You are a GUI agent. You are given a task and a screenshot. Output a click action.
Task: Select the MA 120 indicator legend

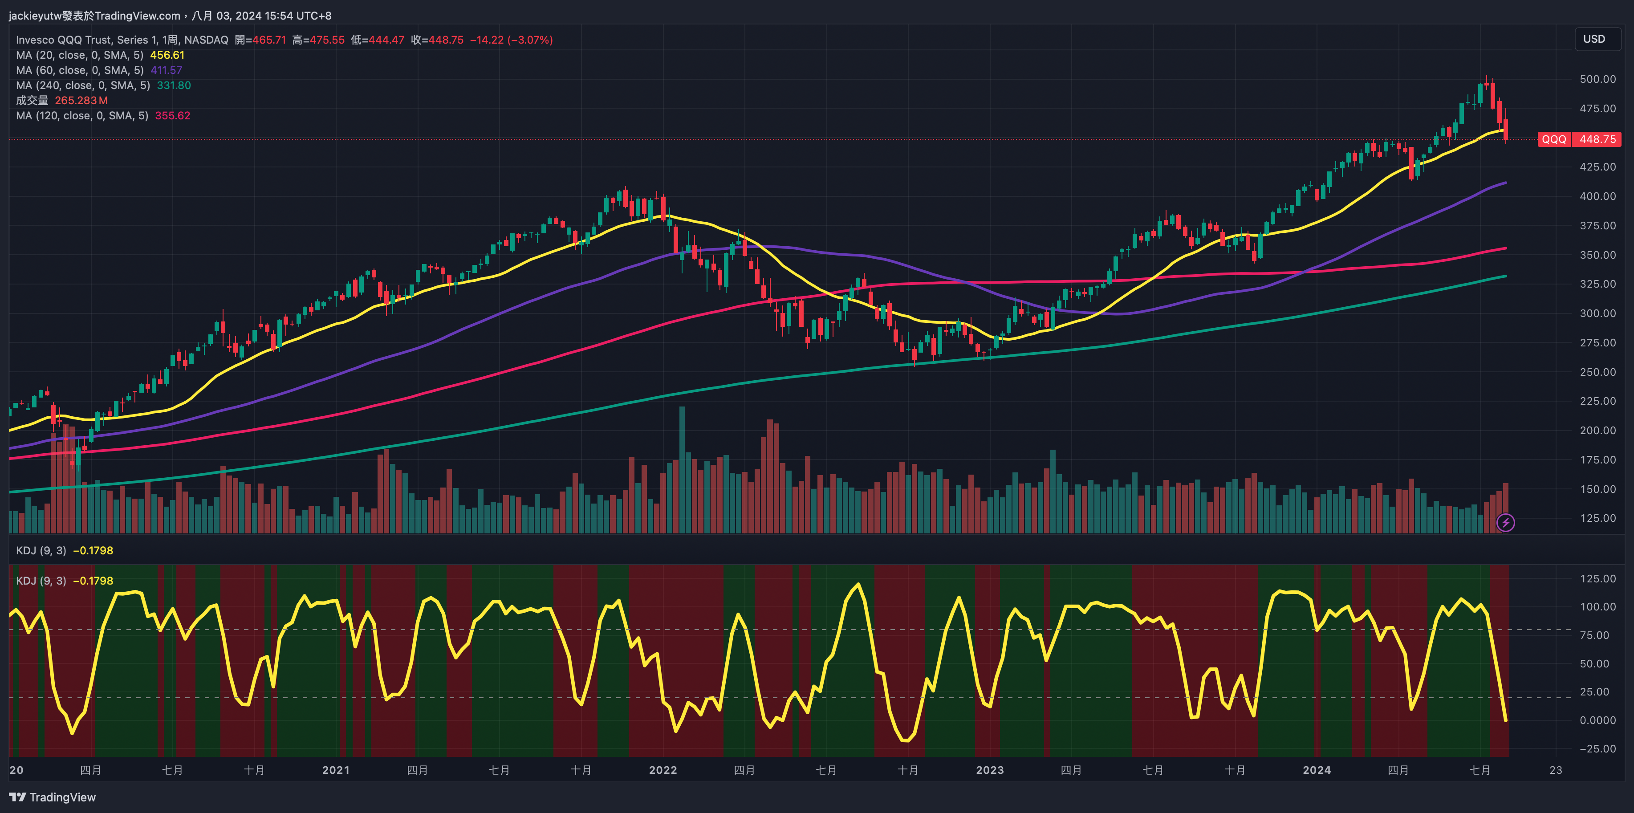click(82, 116)
